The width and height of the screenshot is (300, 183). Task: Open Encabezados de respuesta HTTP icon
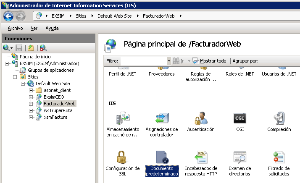tap(201, 157)
